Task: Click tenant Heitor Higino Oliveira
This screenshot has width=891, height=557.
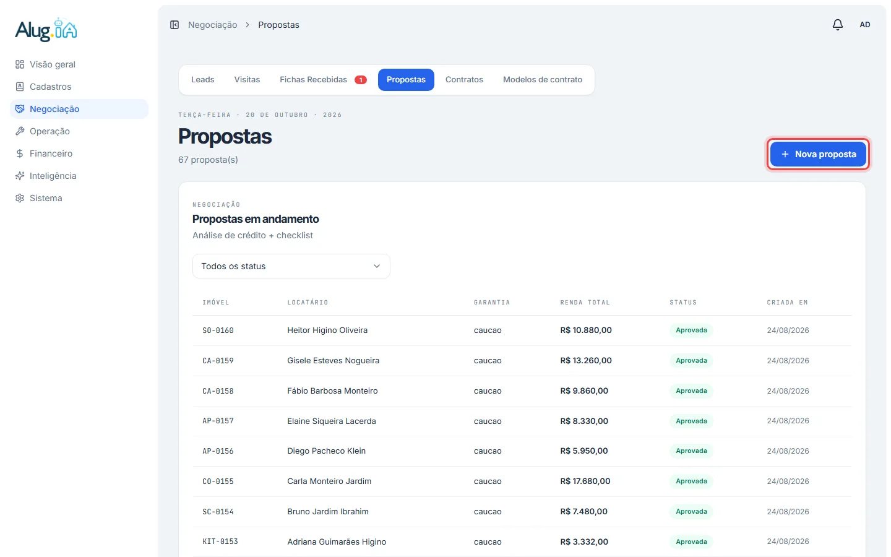Action: (327, 330)
